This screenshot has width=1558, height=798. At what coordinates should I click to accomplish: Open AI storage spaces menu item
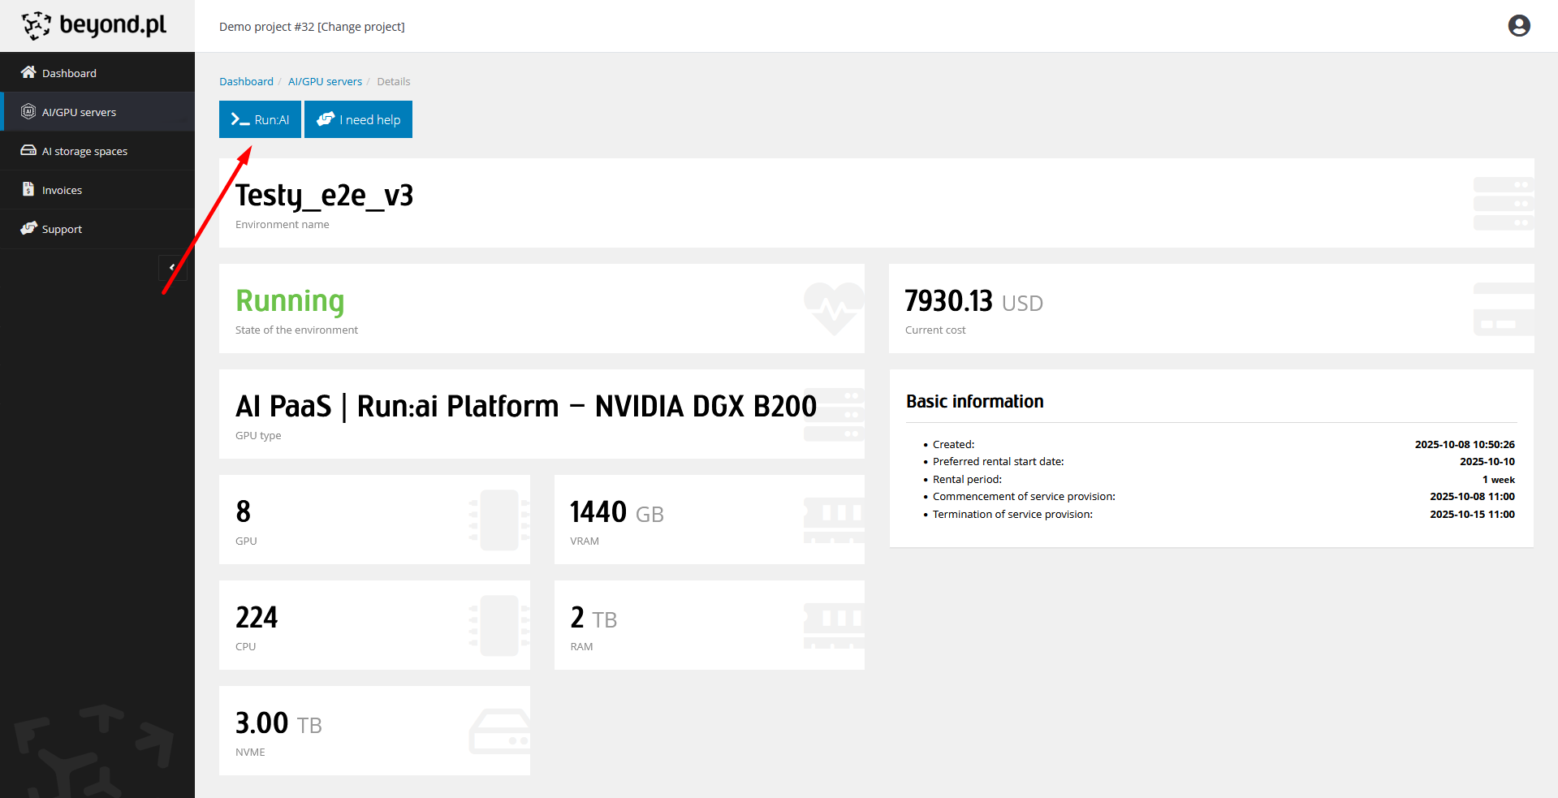click(97, 151)
